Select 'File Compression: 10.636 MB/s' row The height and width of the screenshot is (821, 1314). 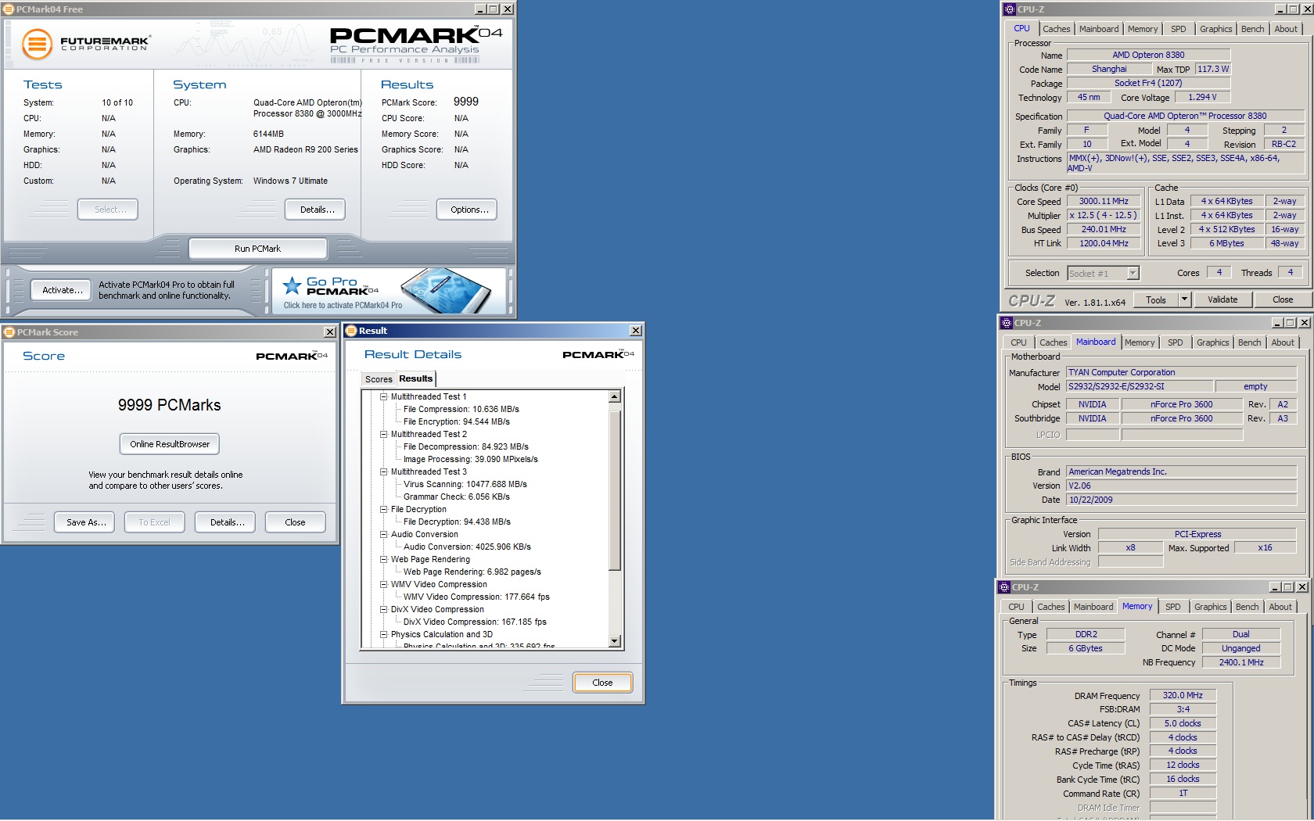click(461, 409)
